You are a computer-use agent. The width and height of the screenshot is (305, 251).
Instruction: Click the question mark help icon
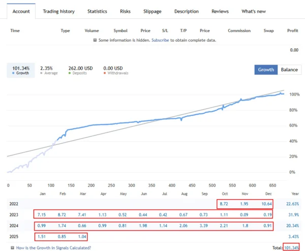point(12,248)
